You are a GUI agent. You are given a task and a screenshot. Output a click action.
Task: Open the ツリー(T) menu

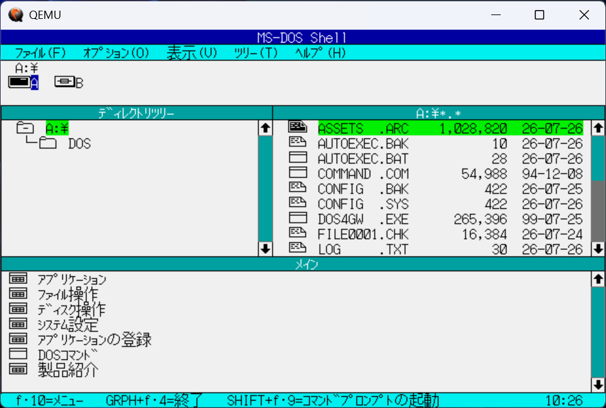tap(256, 52)
